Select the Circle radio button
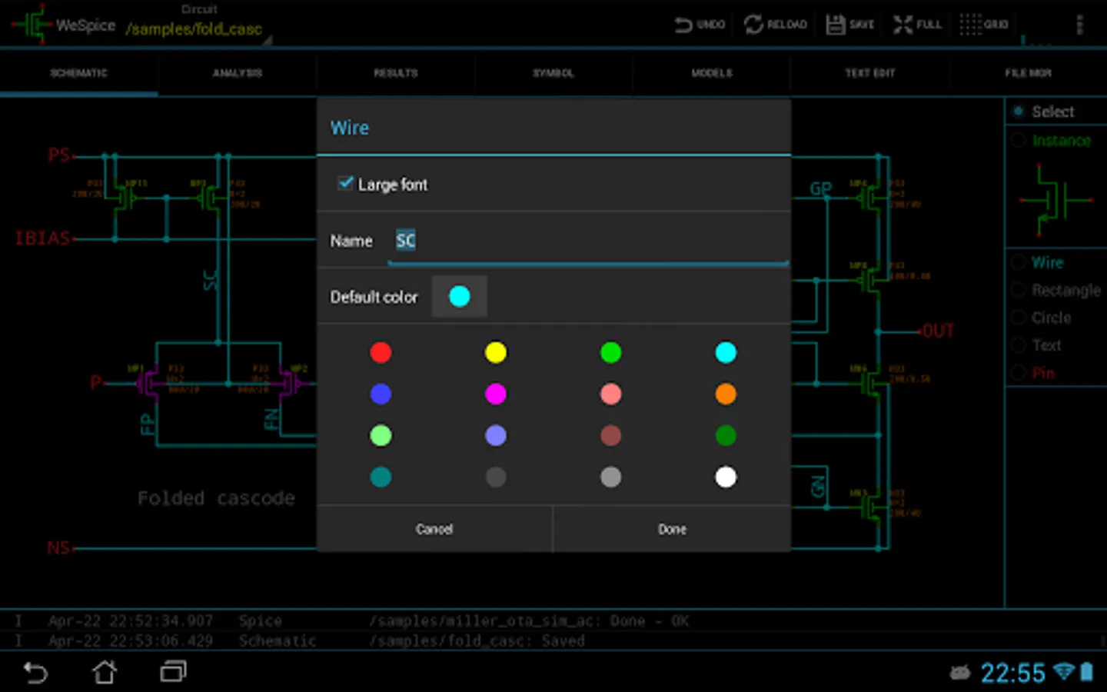 (x=1019, y=318)
